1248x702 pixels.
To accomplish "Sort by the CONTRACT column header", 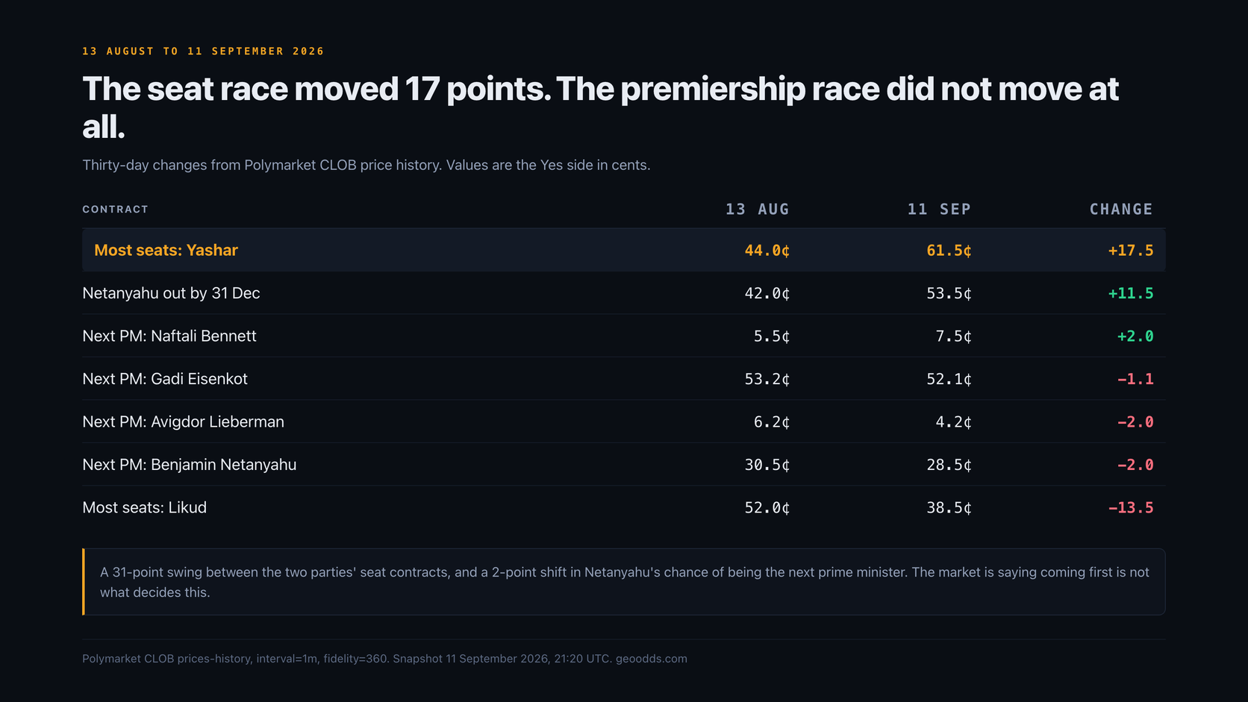I will pyautogui.click(x=115, y=210).
